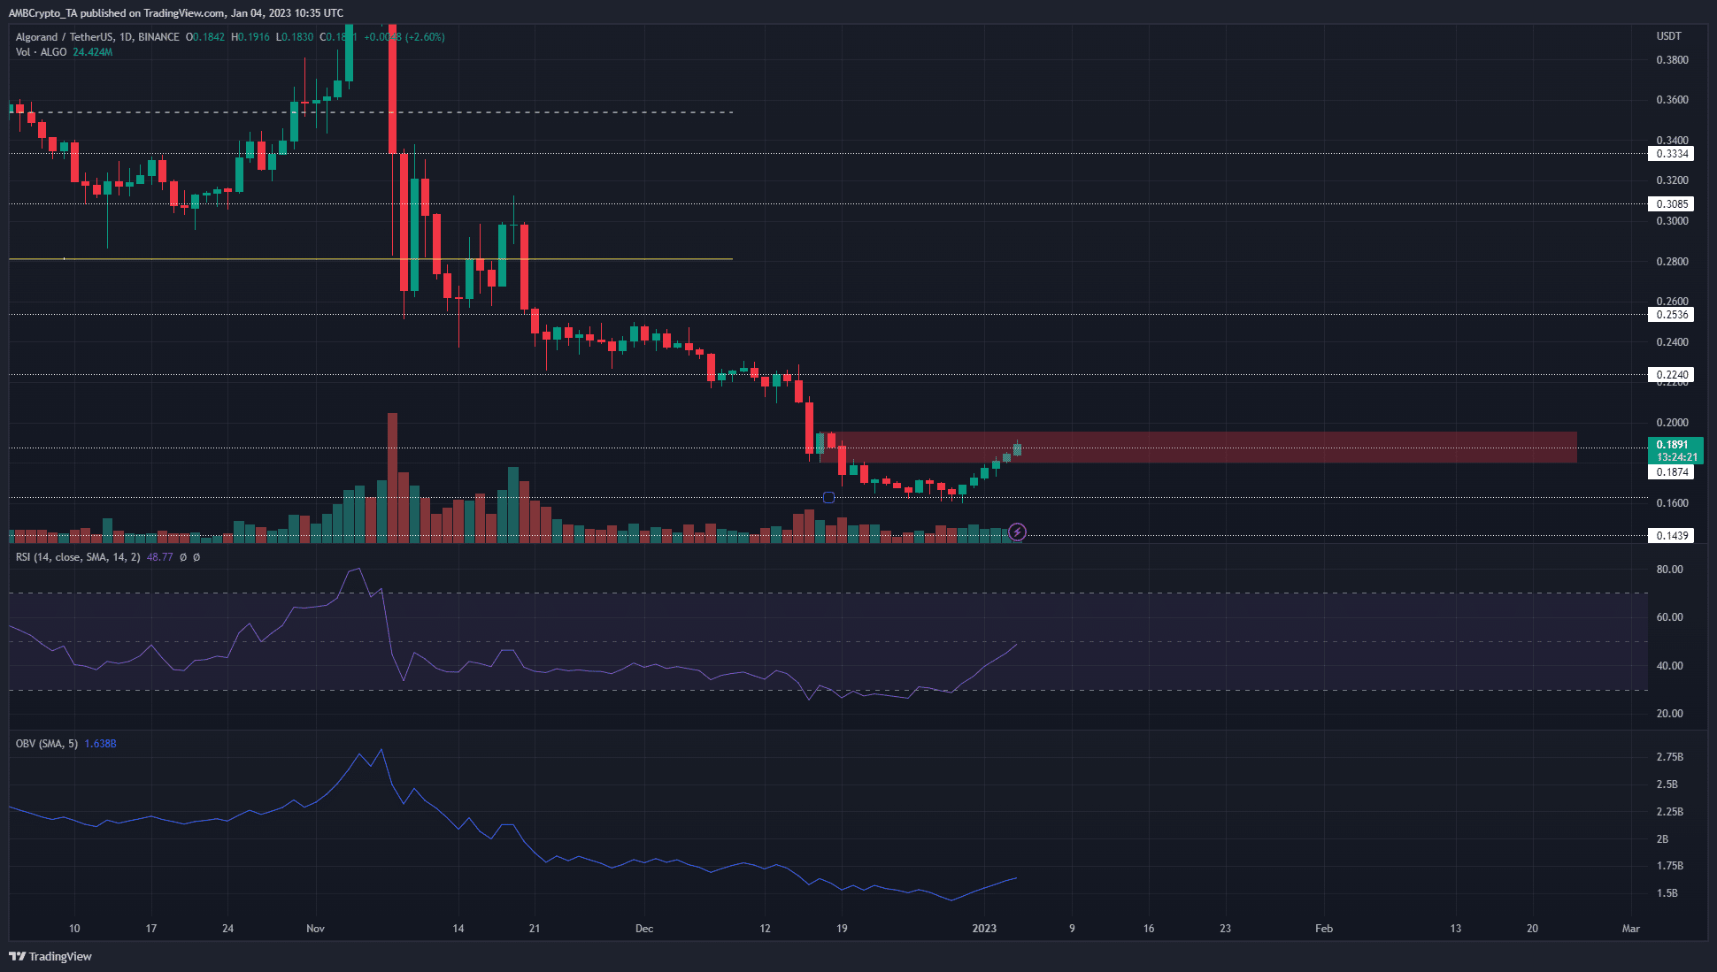Click the volume value 24.424M
1717x972 pixels.
click(x=92, y=52)
